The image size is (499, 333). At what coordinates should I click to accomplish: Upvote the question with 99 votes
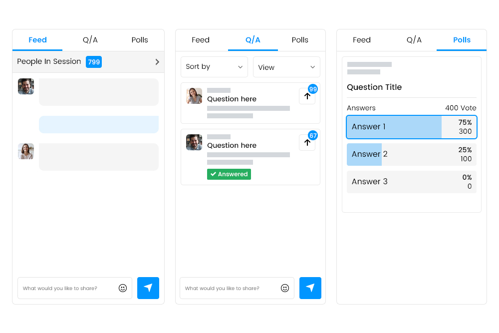pyautogui.click(x=307, y=96)
